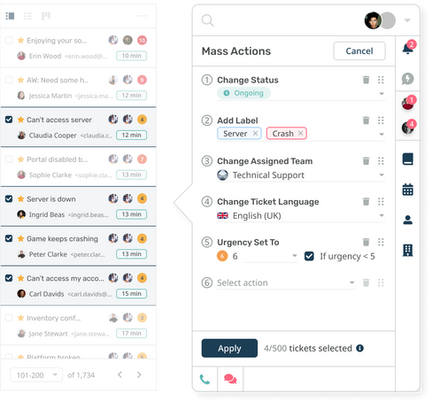Go to next page of tickets

[x=139, y=375]
